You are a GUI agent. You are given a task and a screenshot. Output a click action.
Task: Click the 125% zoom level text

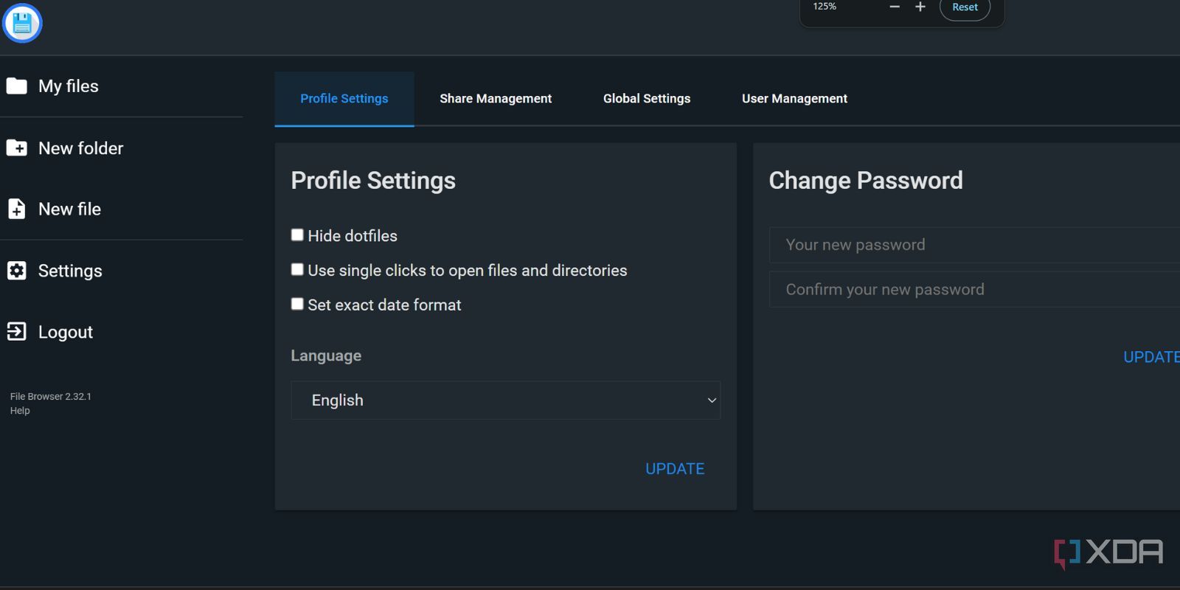coord(825,7)
